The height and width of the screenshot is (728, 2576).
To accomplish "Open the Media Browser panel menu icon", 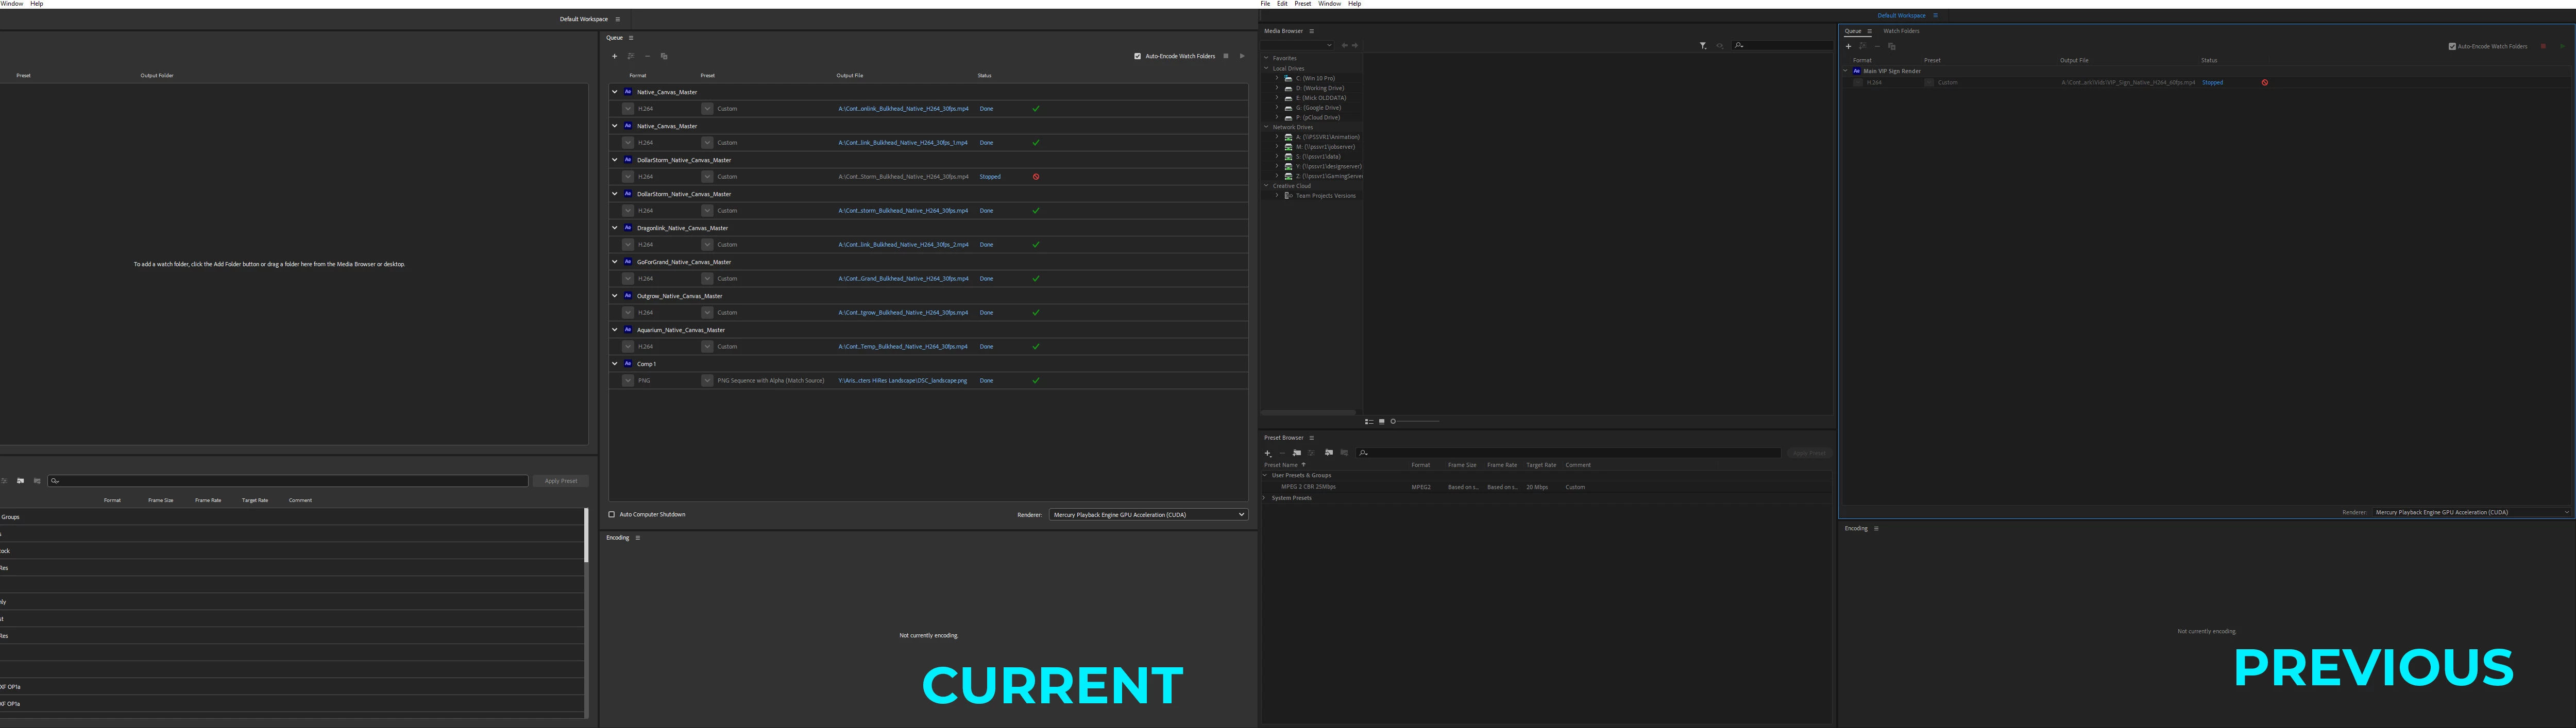I will [x=1312, y=31].
